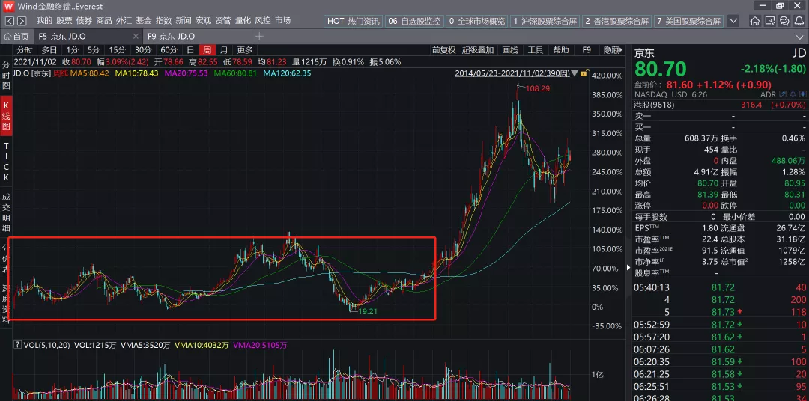The image size is (809, 401).
Task: Select the 成交明细 side tab
Action: (x=6, y=212)
